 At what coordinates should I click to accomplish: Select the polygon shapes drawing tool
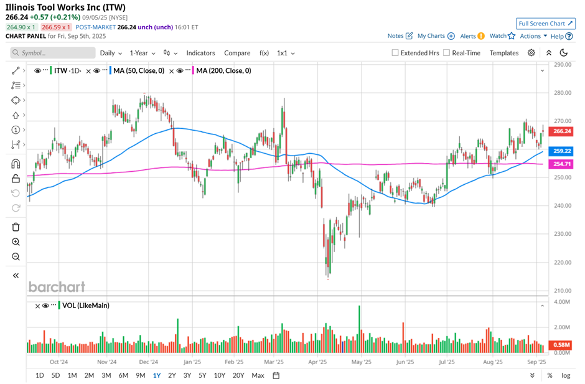coord(16,100)
